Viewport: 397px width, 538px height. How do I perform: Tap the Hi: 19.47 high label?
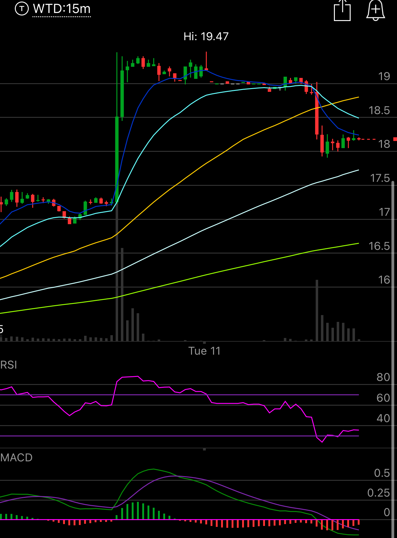(206, 36)
